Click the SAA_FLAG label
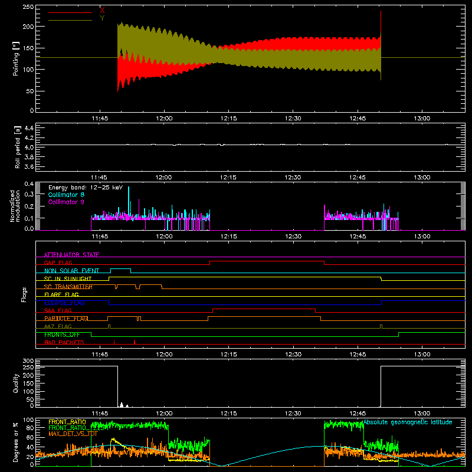The height and width of the screenshot is (472, 472). point(58,310)
